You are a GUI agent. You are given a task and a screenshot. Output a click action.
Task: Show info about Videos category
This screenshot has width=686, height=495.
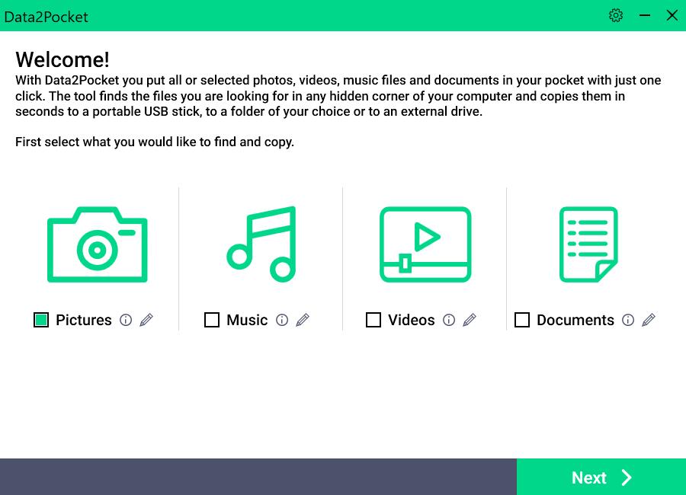pyautogui.click(x=449, y=321)
